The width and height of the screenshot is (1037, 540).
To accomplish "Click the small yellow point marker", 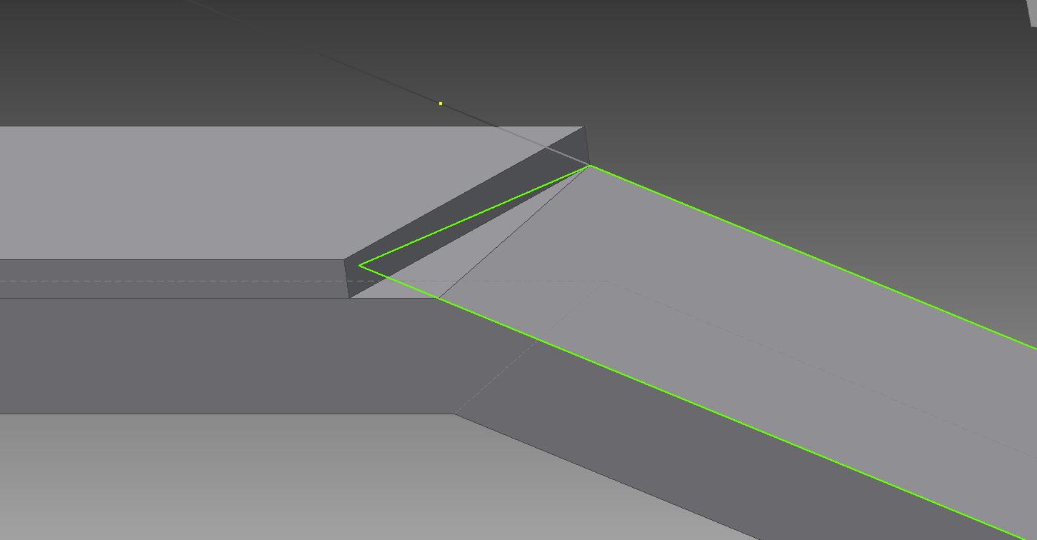I will point(441,104).
